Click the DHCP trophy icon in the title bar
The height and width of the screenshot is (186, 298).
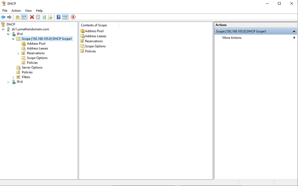point(4,3)
